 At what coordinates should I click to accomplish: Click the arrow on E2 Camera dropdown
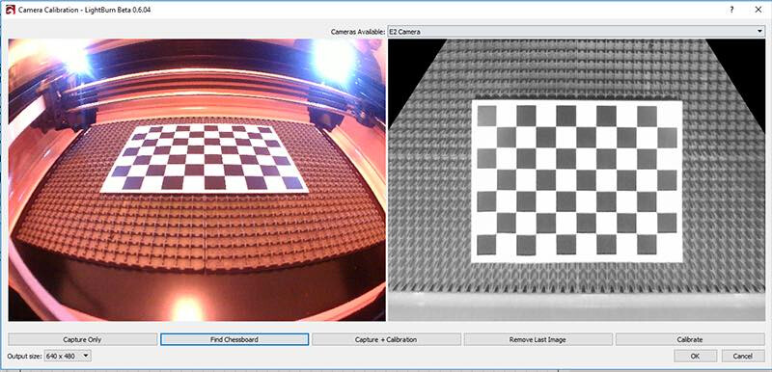[x=760, y=32]
